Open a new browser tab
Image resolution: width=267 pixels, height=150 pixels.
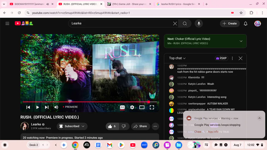[x=206, y=4]
